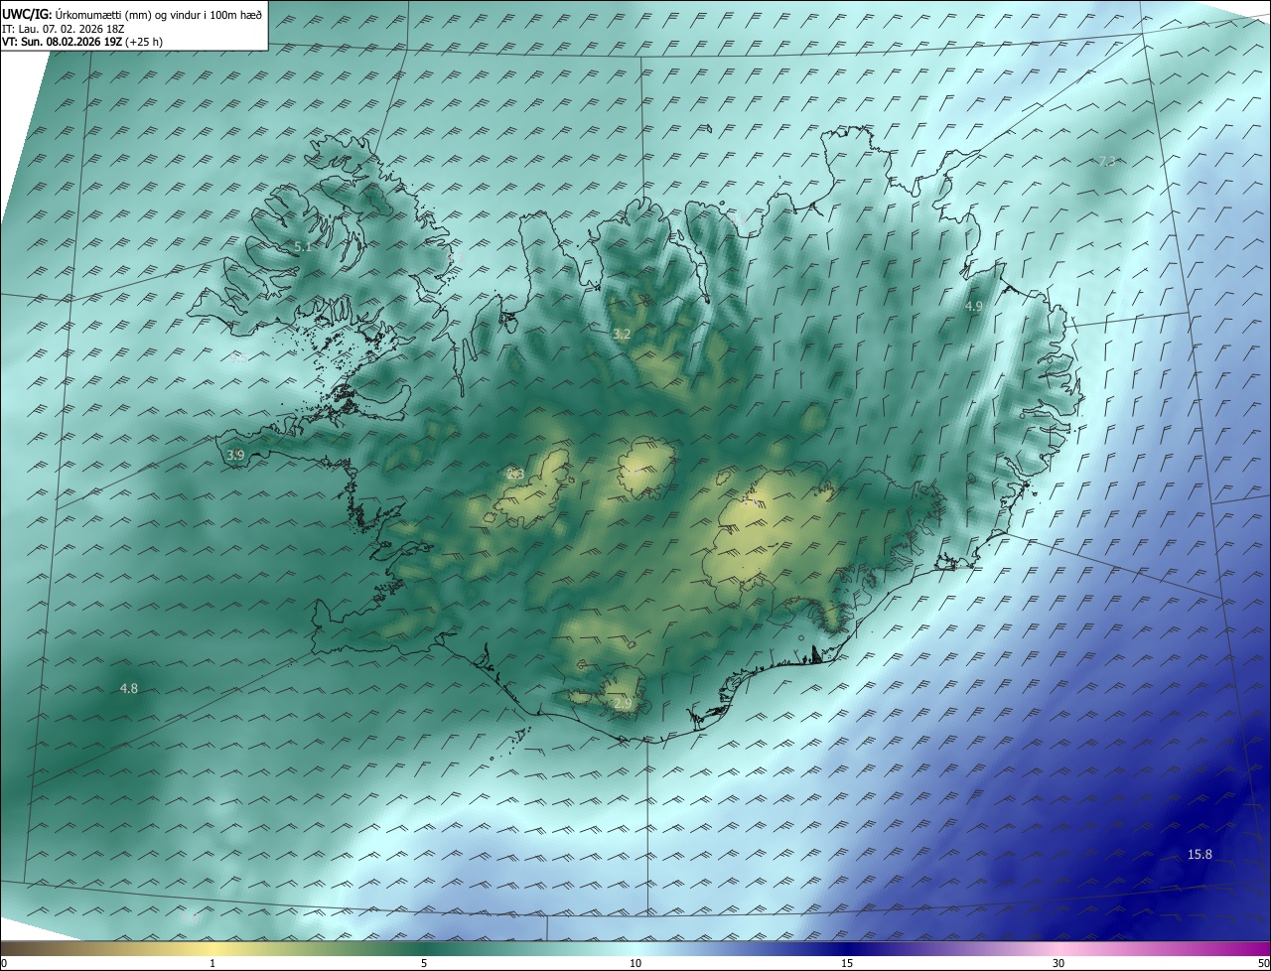
Task: Click the 4.9 value label in east Iceland
Action: [x=974, y=307]
